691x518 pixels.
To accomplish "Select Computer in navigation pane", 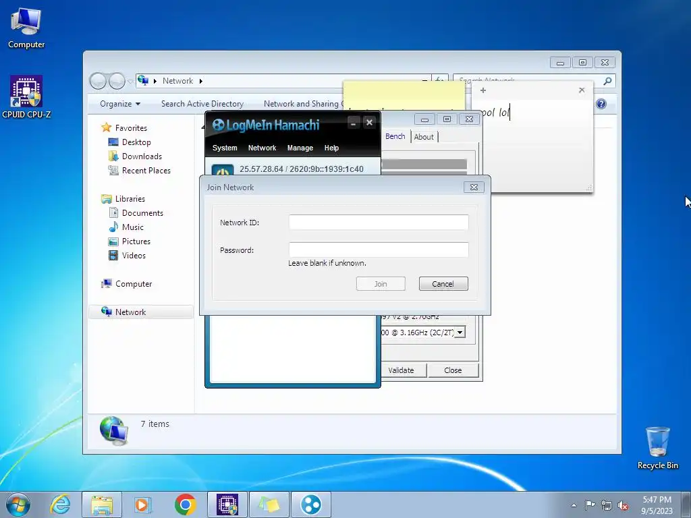I will (134, 284).
